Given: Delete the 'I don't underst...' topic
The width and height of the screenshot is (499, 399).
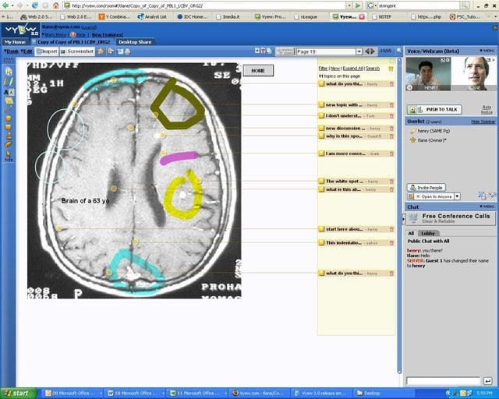Looking at the screenshot, I should click(391, 116).
